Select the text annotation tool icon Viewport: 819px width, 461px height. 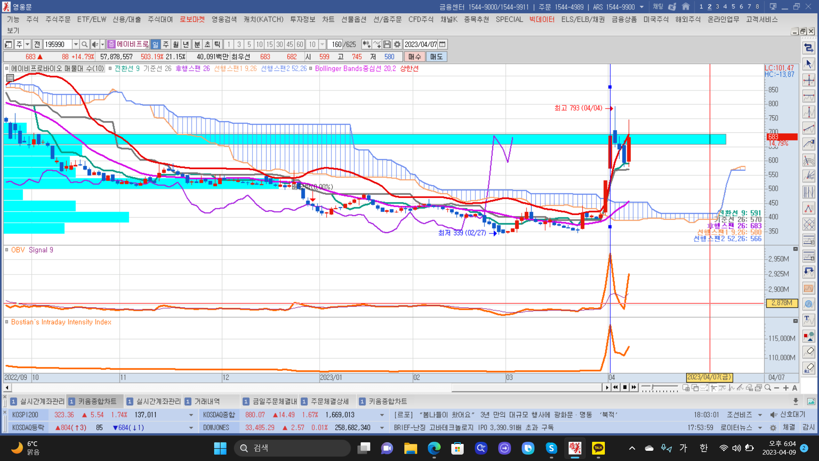[x=809, y=320]
